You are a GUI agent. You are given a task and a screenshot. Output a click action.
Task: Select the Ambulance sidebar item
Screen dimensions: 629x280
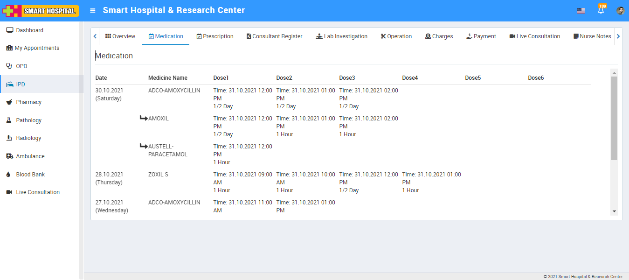[x=30, y=156]
